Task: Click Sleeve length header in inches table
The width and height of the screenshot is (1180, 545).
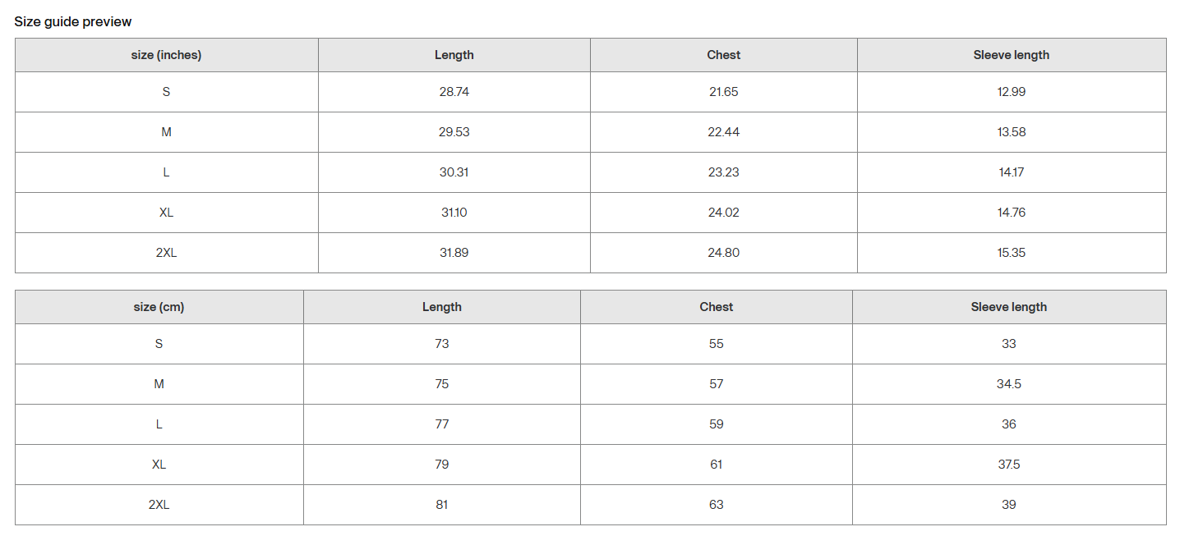Action: 1011,55
